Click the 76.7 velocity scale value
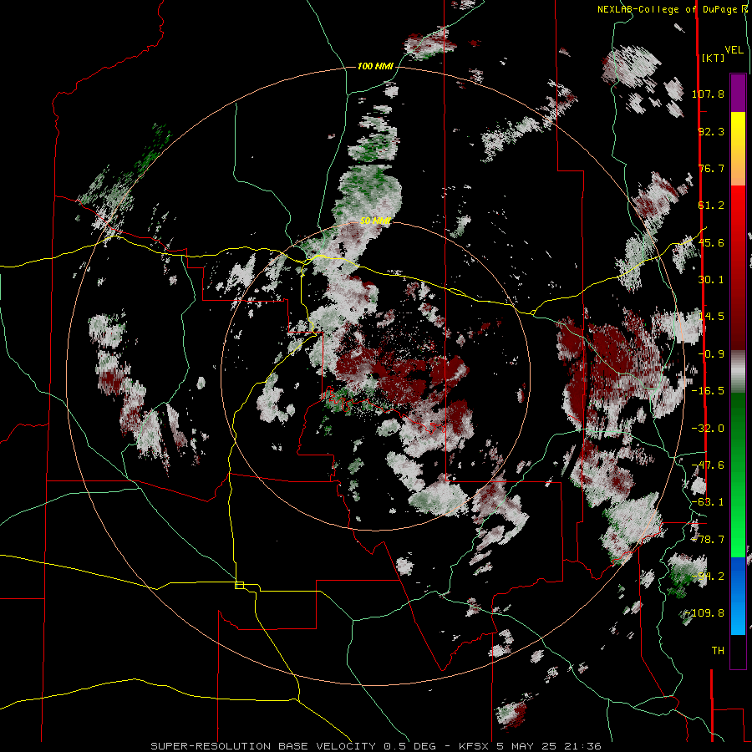Screen dimensions: 752x752 click(x=711, y=168)
